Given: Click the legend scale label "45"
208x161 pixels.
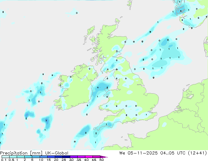Looking at the screenshot, I should click(94, 160).
